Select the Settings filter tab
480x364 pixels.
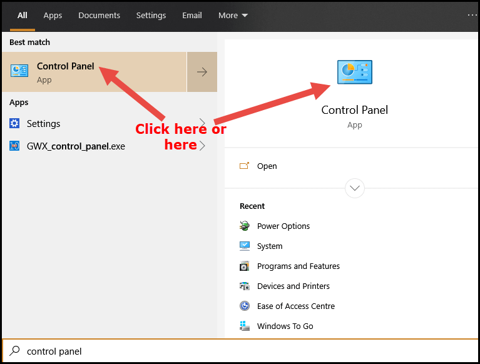pos(151,15)
